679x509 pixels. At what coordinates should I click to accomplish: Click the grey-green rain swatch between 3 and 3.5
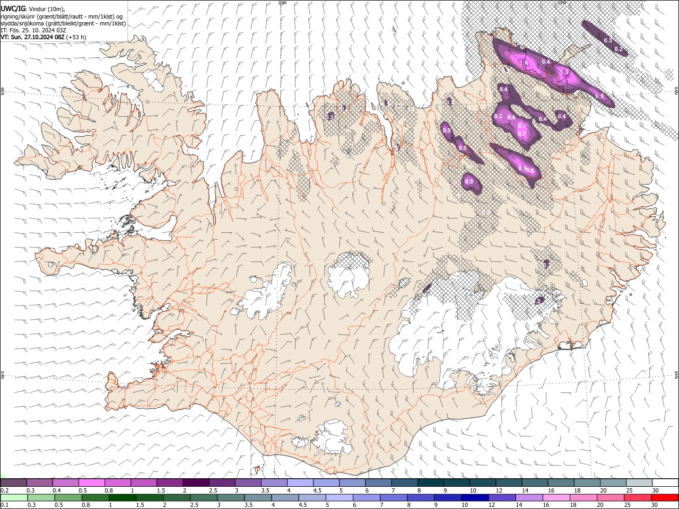tap(231, 497)
